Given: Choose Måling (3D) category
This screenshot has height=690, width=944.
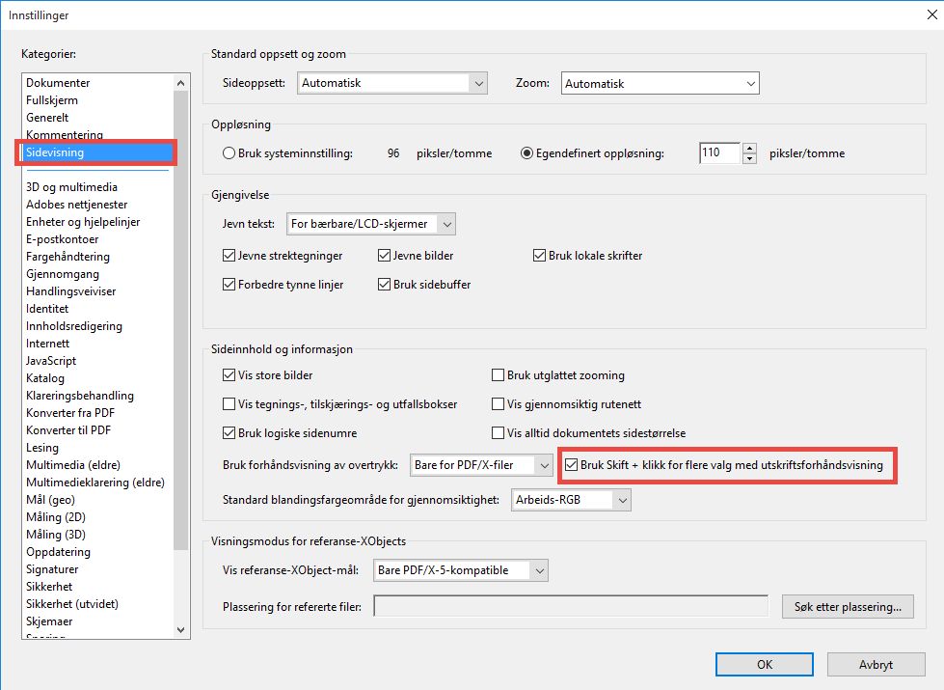Looking at the screenshot, I should pyautogui.click(x=55, y=535).
